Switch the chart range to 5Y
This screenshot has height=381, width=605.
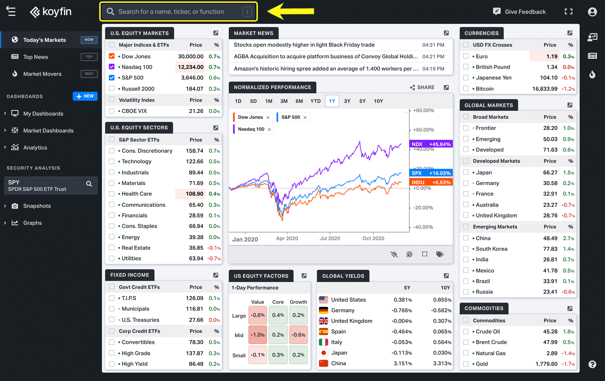click(x=362, y=101)
